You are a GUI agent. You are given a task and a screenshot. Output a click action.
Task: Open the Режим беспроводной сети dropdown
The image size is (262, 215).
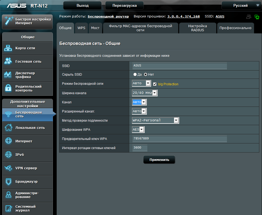click(x=141, y=83)
